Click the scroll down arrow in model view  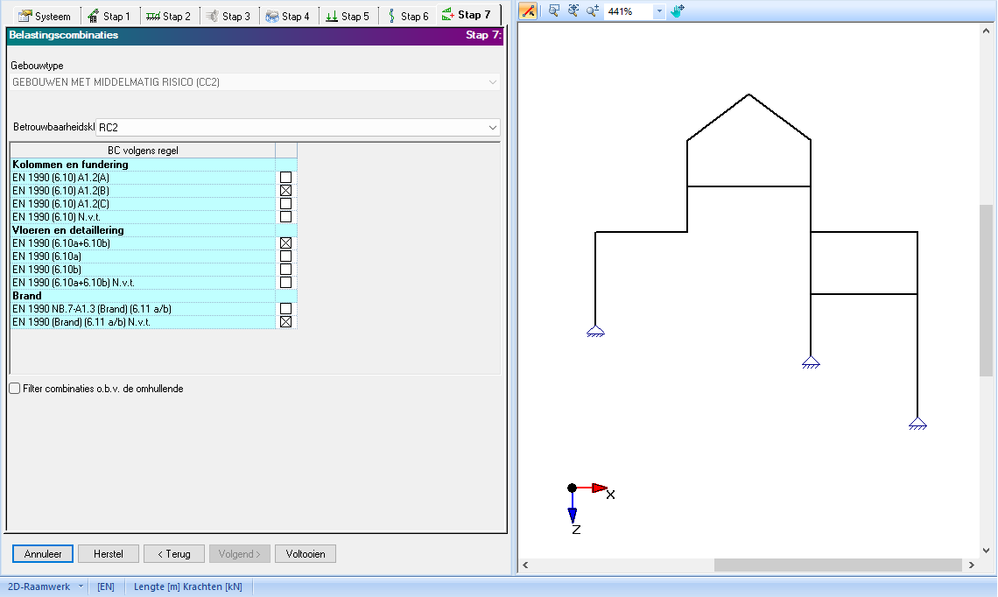click(x=986, y=551)
